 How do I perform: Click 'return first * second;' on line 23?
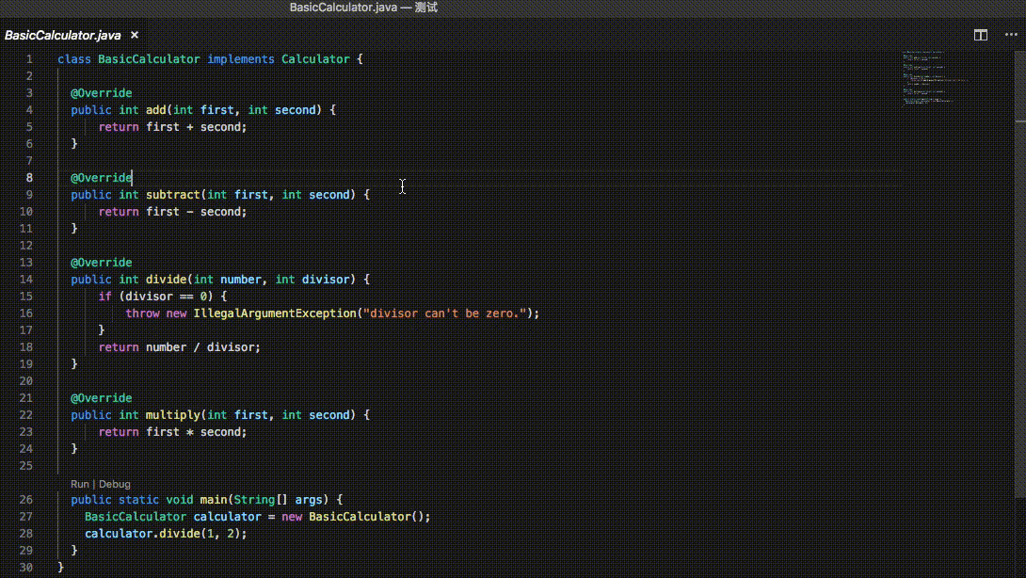point(173,432)
